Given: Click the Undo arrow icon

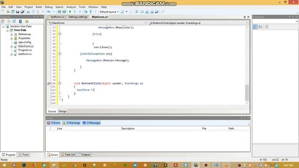Looking at the screenshot, I should tap(49, 12).
